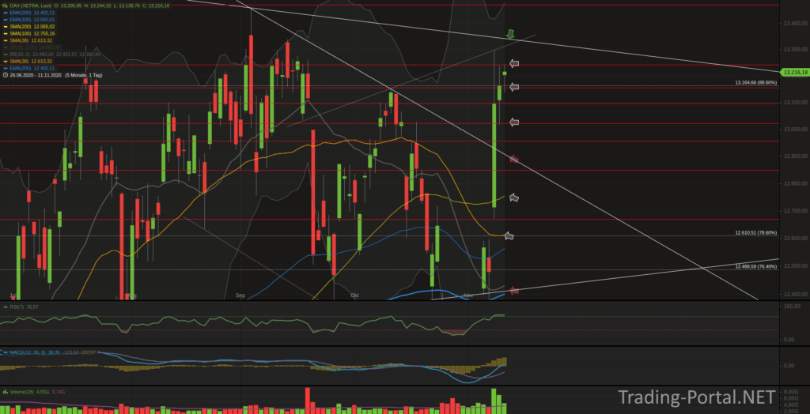The image size is (810, 414).
Task: Click the SMA(200) yellow color marker in legend
Action: click(x=6, y=26)
